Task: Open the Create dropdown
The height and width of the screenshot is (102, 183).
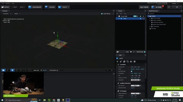Action: coord(63,7)
